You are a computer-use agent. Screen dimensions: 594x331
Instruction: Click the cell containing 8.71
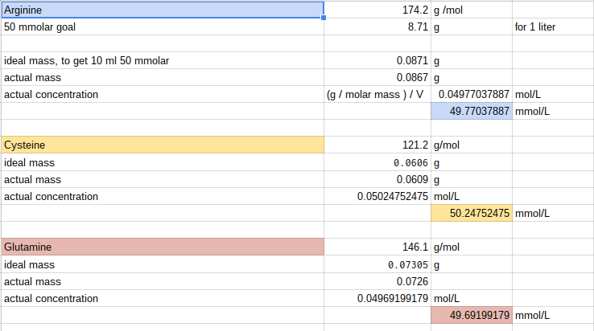click(x=377, y=27)
